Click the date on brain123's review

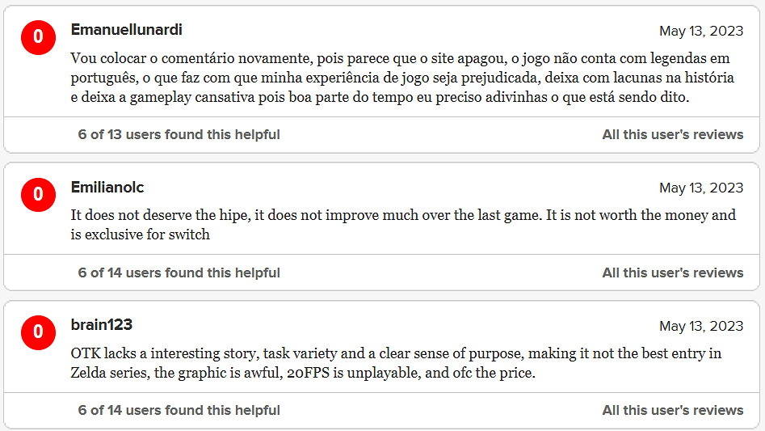(700, 326)
